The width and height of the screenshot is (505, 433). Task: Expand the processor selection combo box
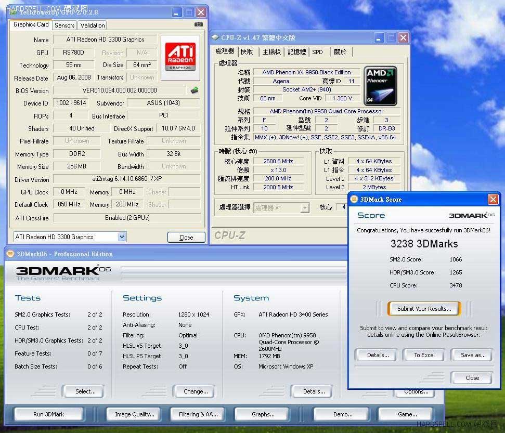305,207
